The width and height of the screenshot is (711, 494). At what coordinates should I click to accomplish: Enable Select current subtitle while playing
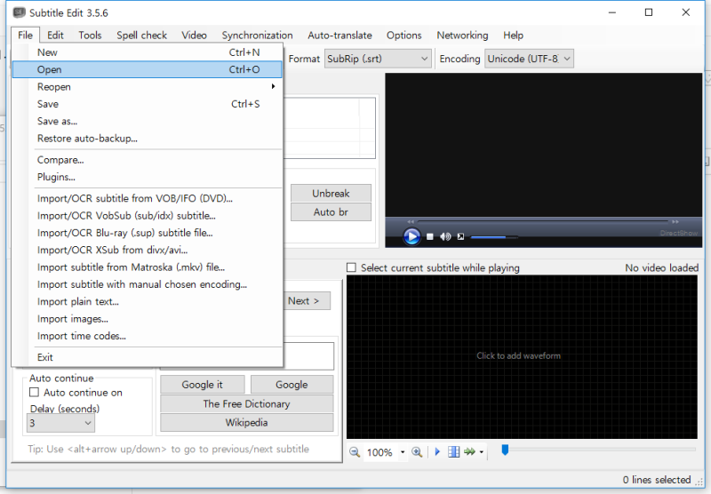(x=351, y=267)
